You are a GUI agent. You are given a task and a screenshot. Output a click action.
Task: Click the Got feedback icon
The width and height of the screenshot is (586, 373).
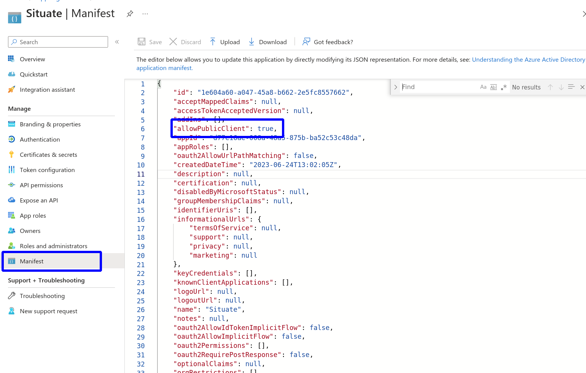tap(306, 42)
